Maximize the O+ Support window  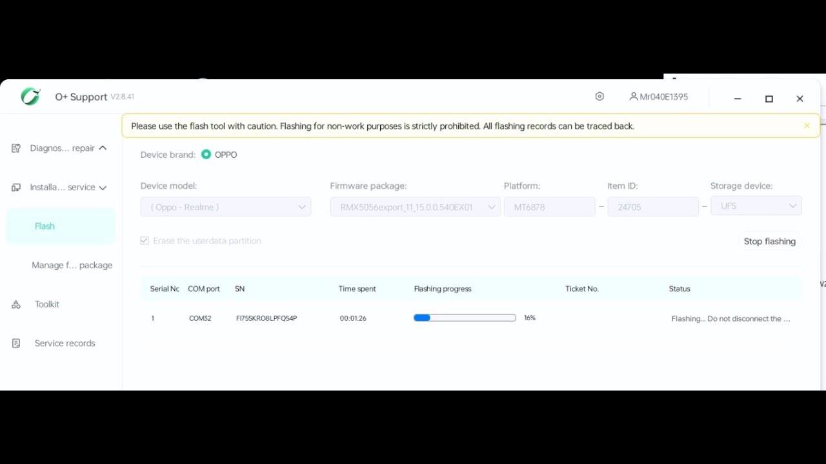769,99
